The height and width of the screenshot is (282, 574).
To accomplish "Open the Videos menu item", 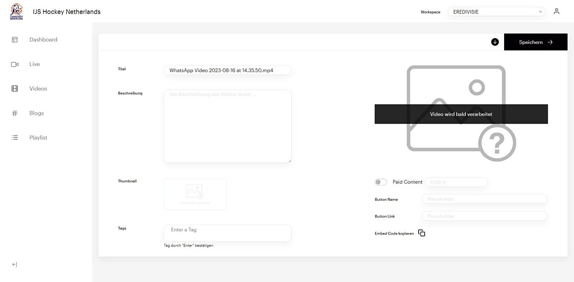I will pos(38,89).
